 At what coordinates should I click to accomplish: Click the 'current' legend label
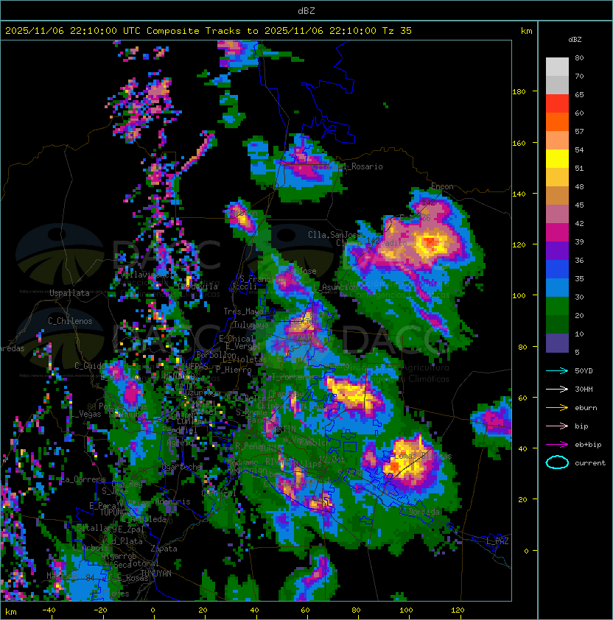(590, 463)
